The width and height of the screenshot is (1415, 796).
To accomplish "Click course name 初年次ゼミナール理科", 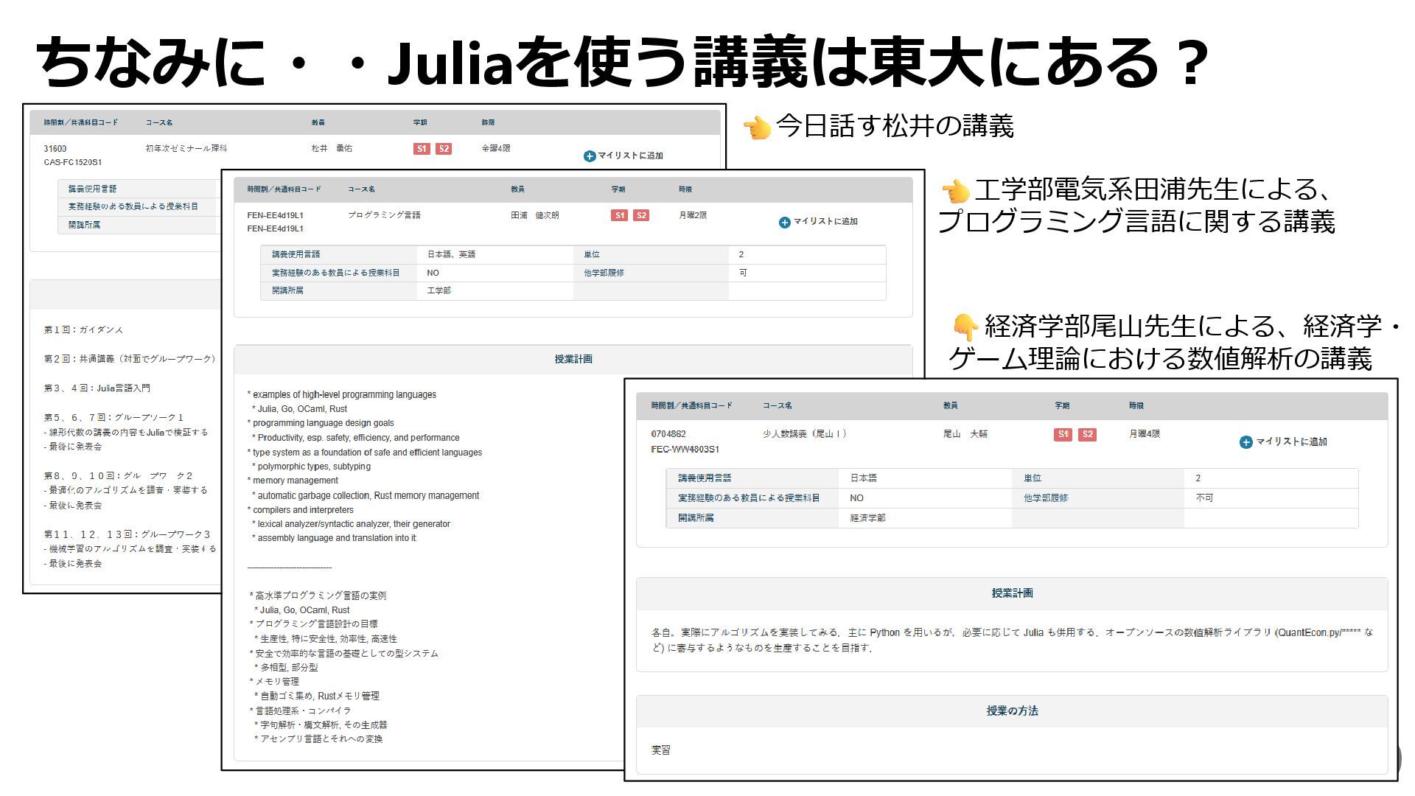I will (x=186, y=148).
